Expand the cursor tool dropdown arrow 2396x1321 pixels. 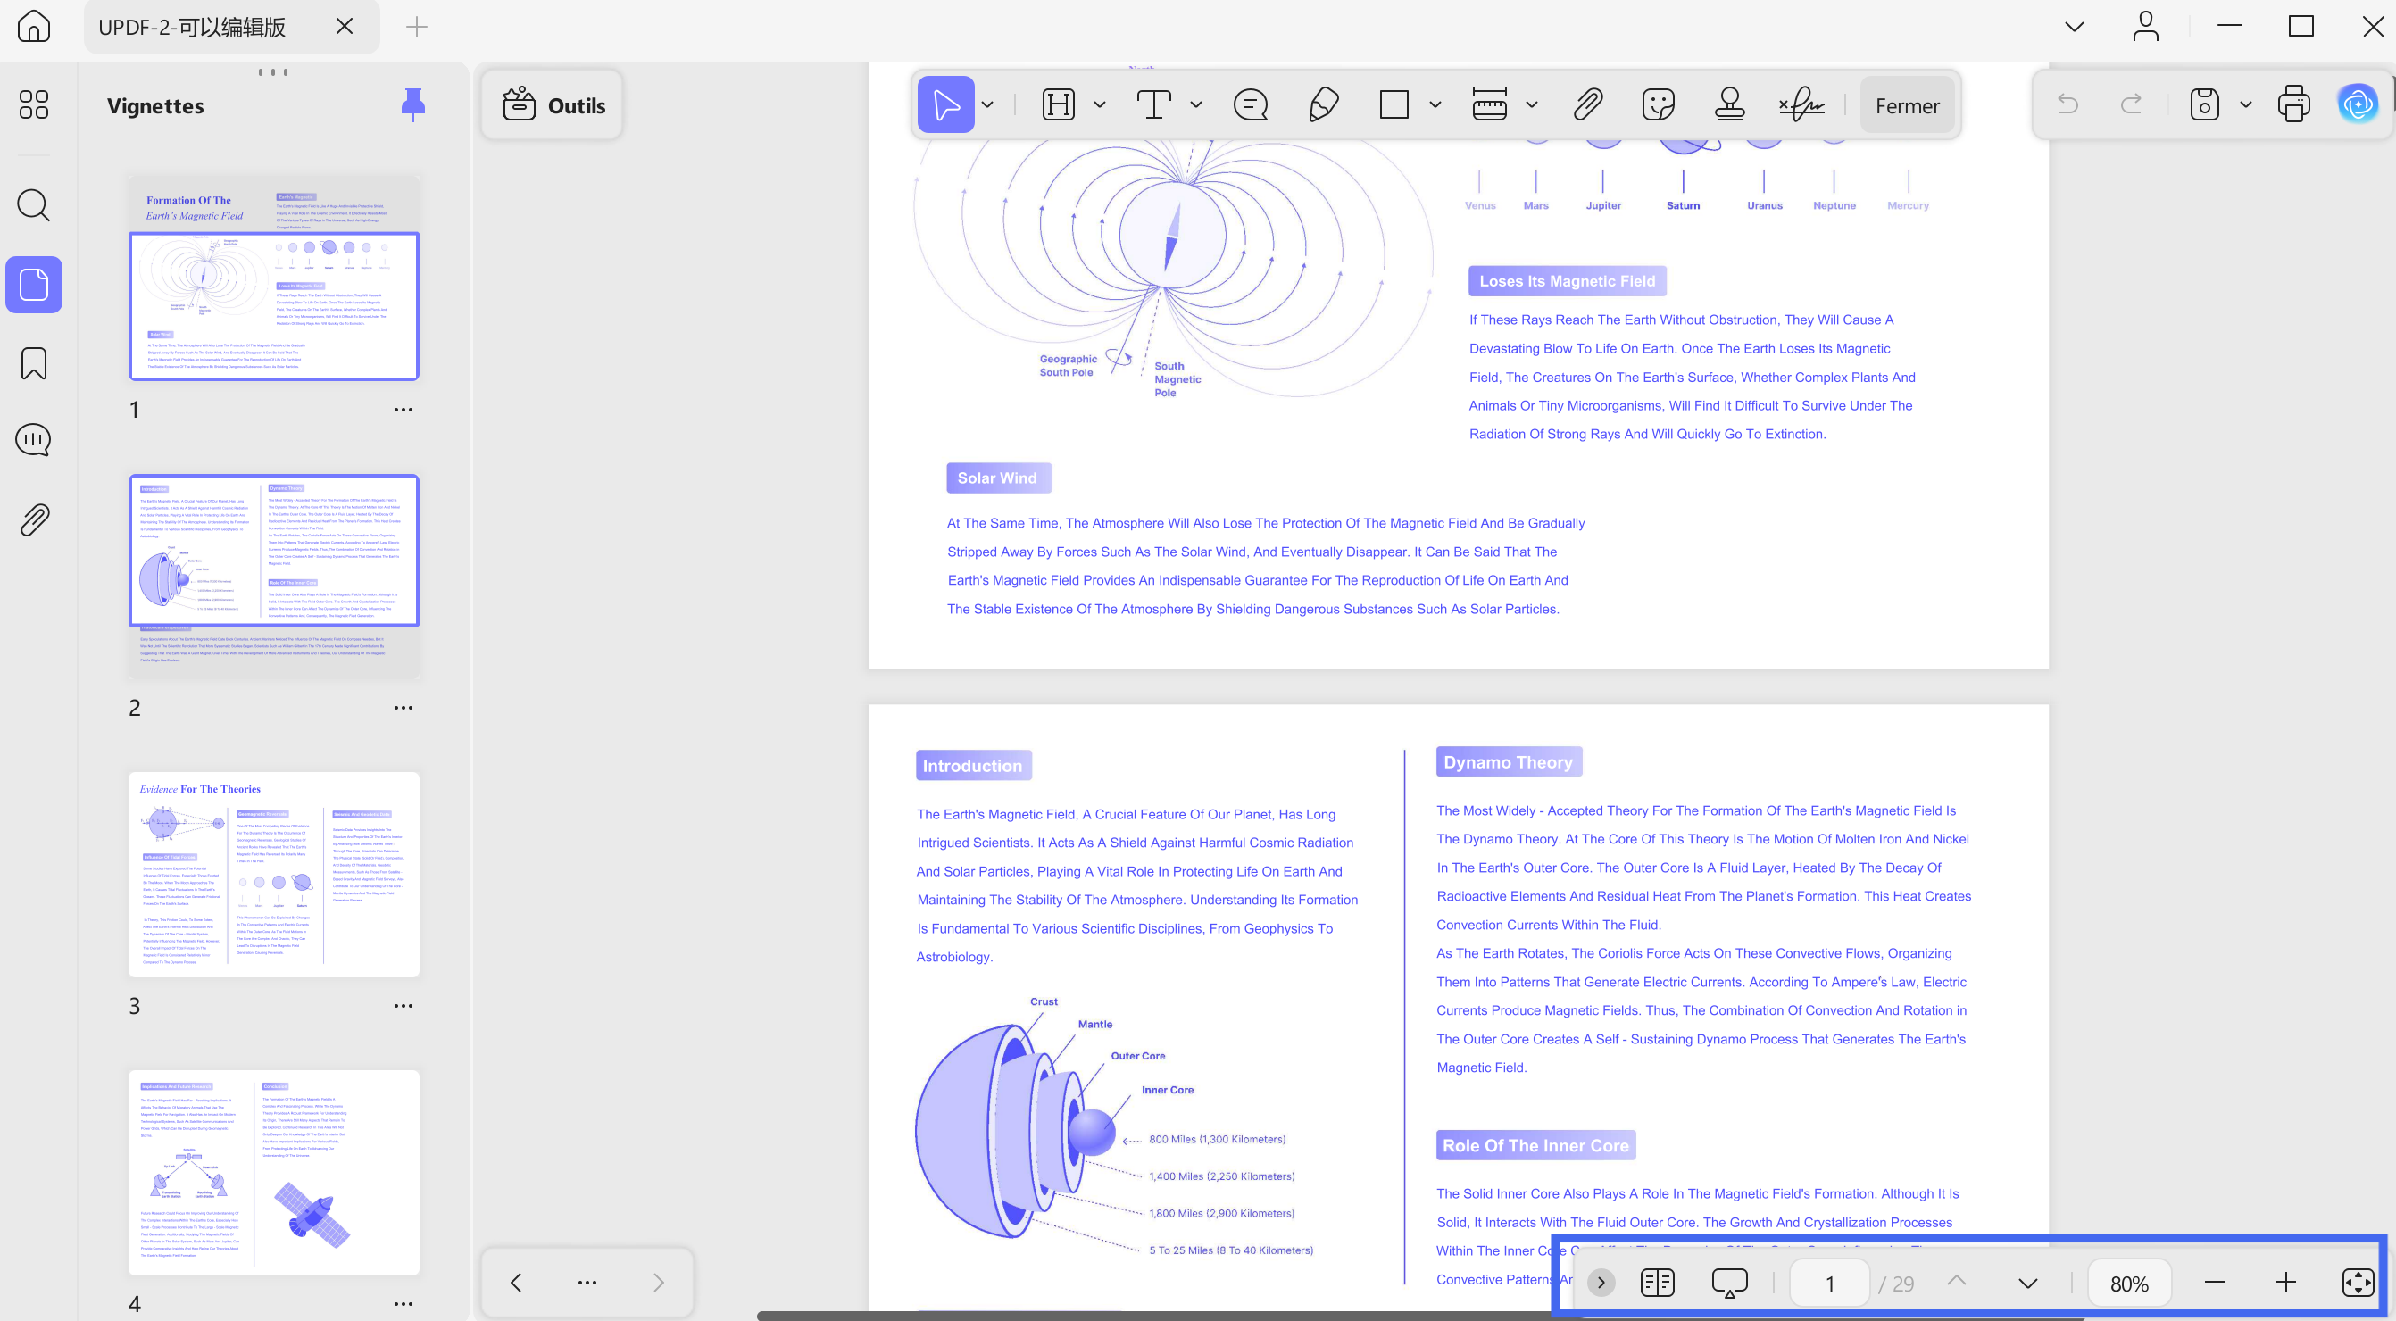988,105
